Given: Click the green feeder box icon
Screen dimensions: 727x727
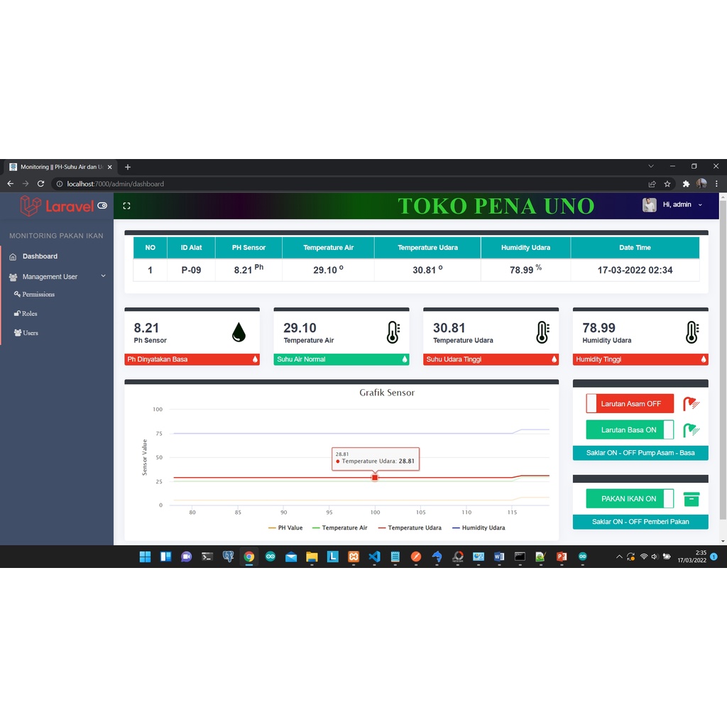Looking at the screenshot, I should pyautogui.click(x=691, y=499).
